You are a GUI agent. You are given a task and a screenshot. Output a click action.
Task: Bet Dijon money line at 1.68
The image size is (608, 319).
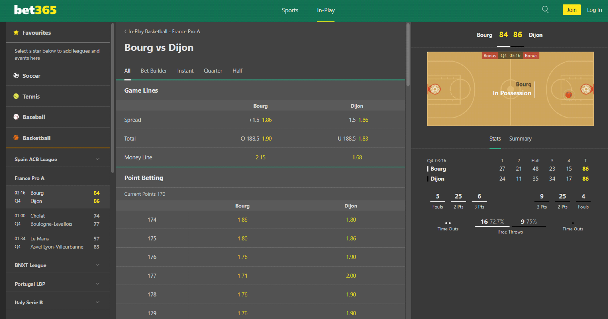pyautogui.click(x=357, y=157)
